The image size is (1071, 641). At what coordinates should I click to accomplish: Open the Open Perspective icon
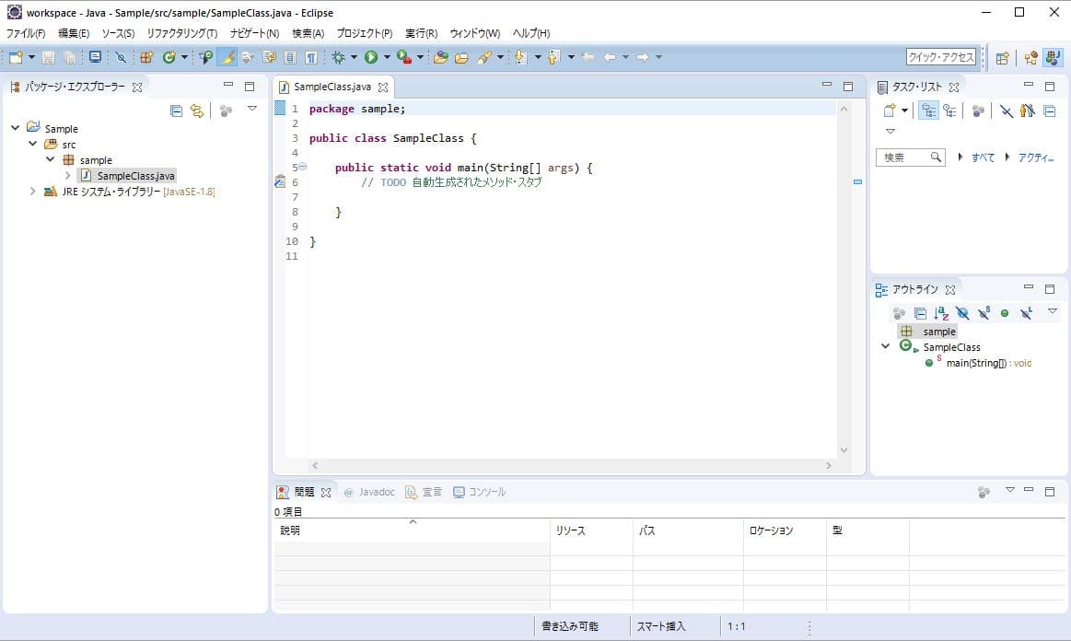(1002, 57)
